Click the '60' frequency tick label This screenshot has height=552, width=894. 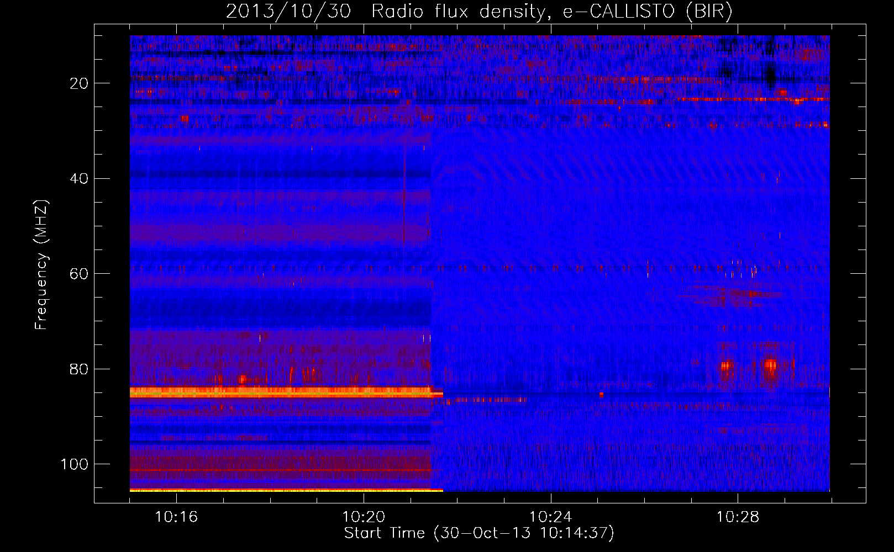click(80, 274)
